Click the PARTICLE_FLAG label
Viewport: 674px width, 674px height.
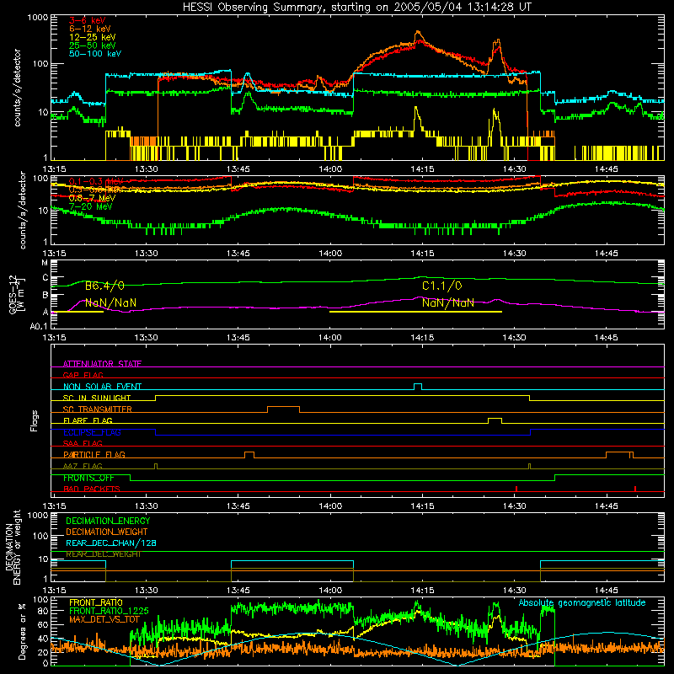click(94, 455)
